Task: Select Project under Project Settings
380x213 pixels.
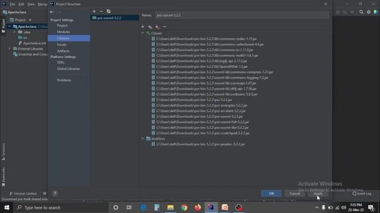Action: 62,25
